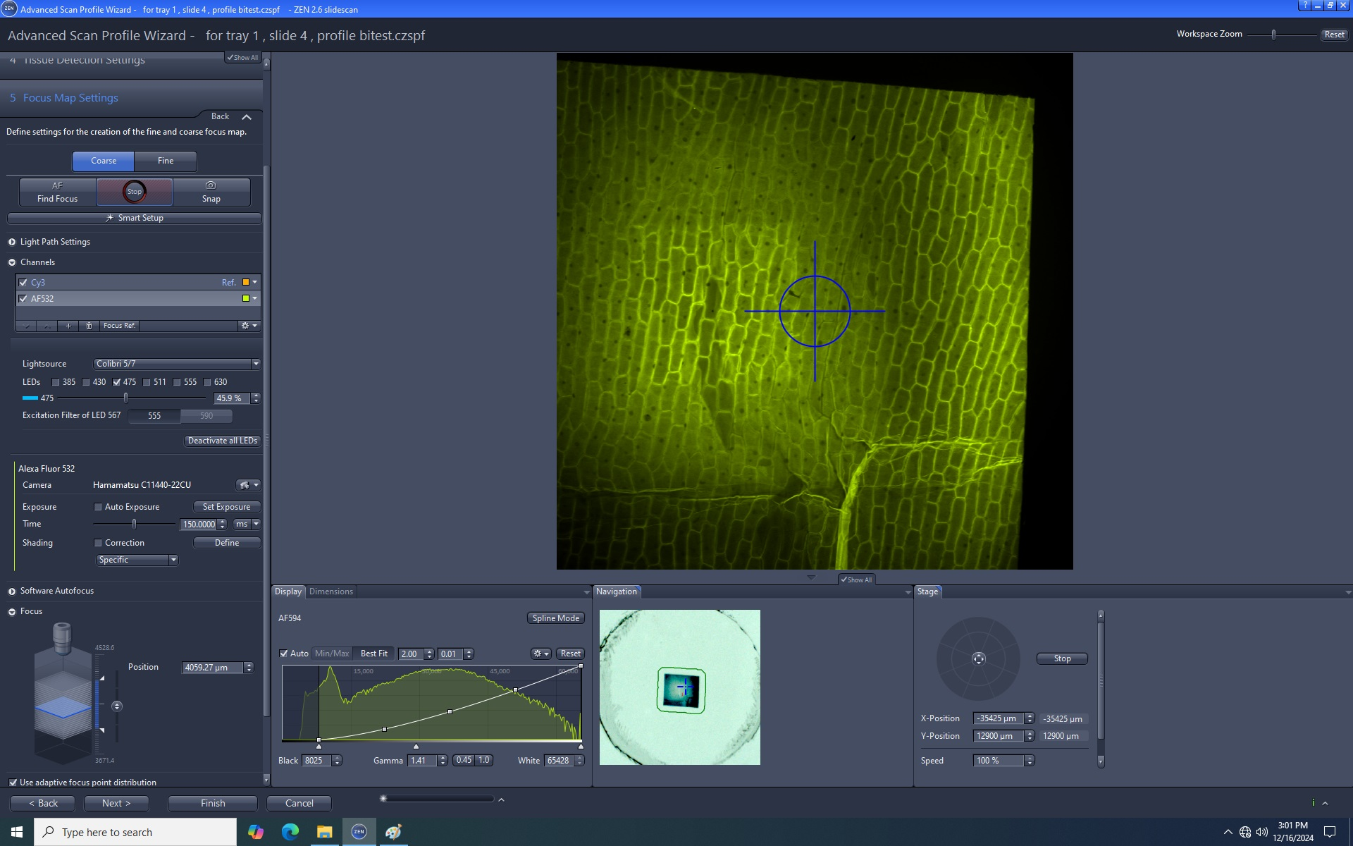Screen dimensions: 1353x846
Task: Enable shading Correction checkbox
Action: click(x=98, y=543)
